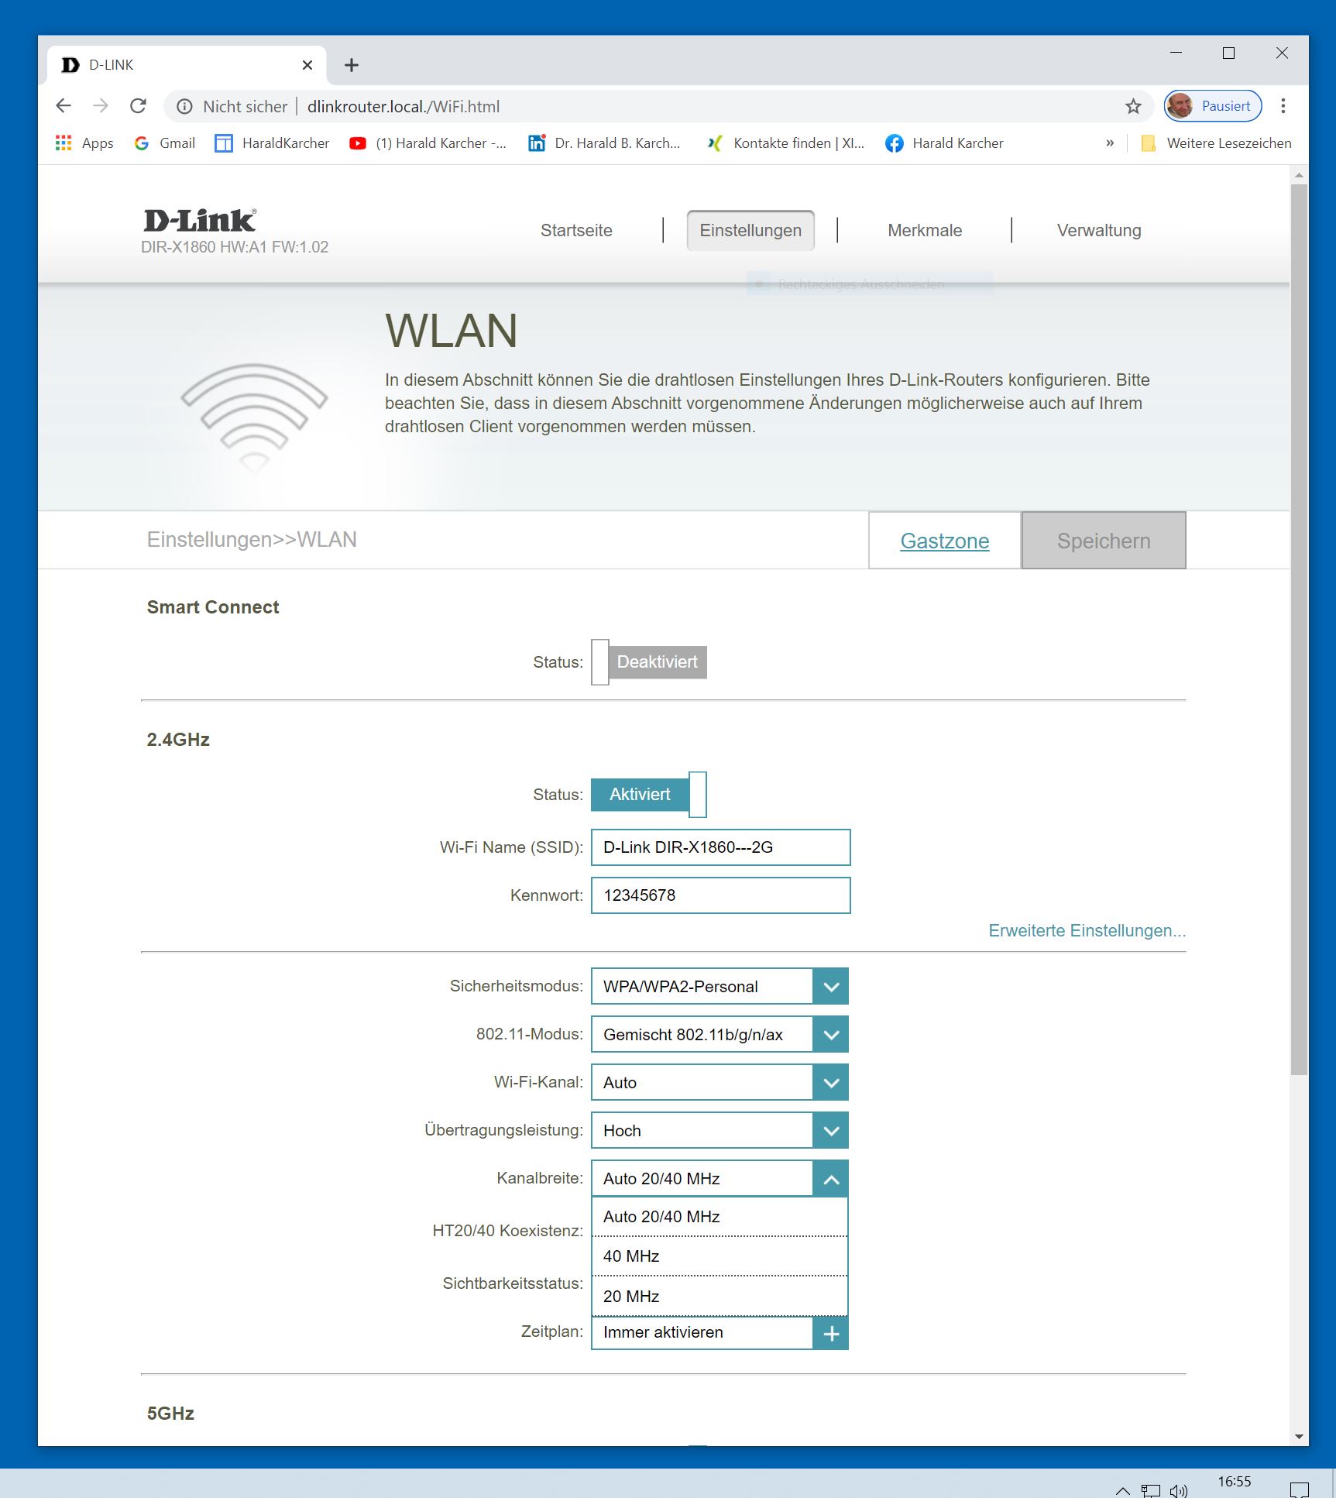Reload the router page
The image size is (1336, 1498).
tap(138, 106)
